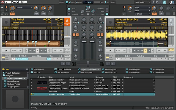Screen dimensions: 176x110
Task: Toggle QUANT mode
Action: 69,12
